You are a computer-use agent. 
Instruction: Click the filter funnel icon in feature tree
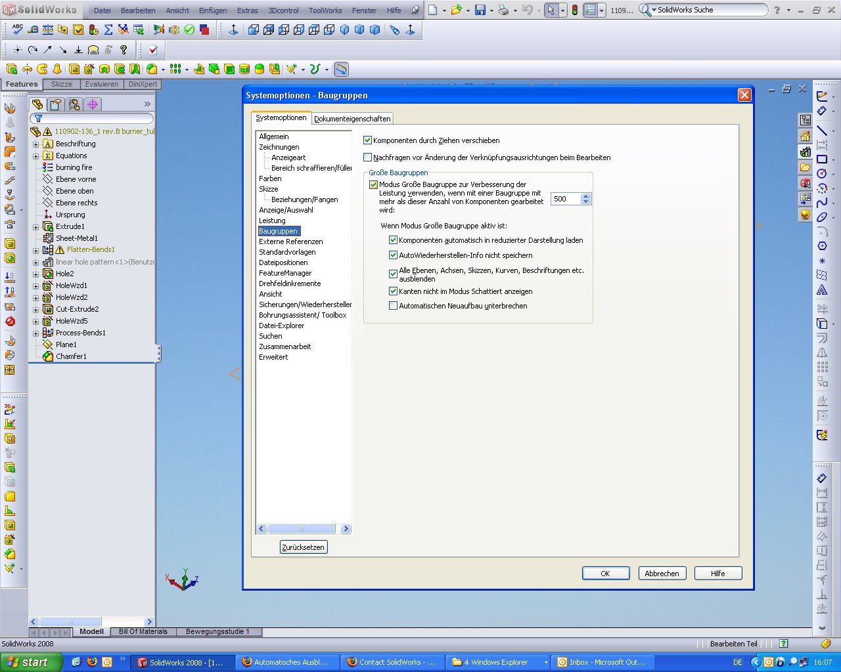[38, 119]
